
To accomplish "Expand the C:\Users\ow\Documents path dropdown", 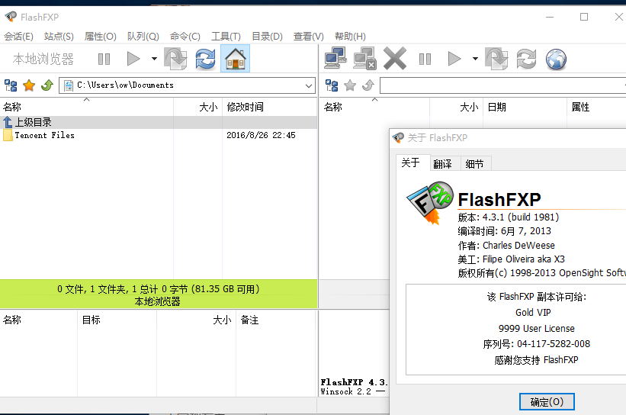I will (309, 85).
